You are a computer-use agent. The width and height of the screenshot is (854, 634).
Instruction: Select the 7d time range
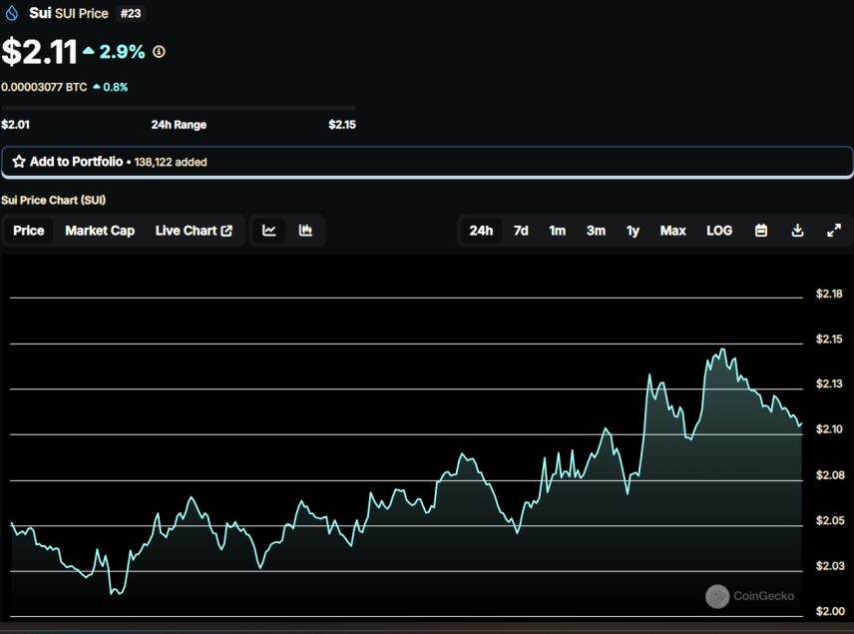521,231
